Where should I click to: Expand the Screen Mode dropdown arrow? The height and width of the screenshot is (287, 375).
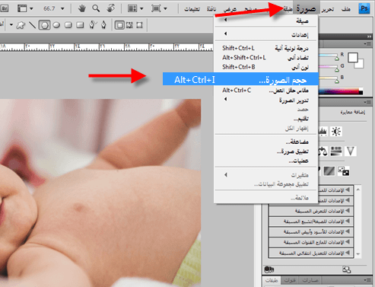click(x=165, y=9)
